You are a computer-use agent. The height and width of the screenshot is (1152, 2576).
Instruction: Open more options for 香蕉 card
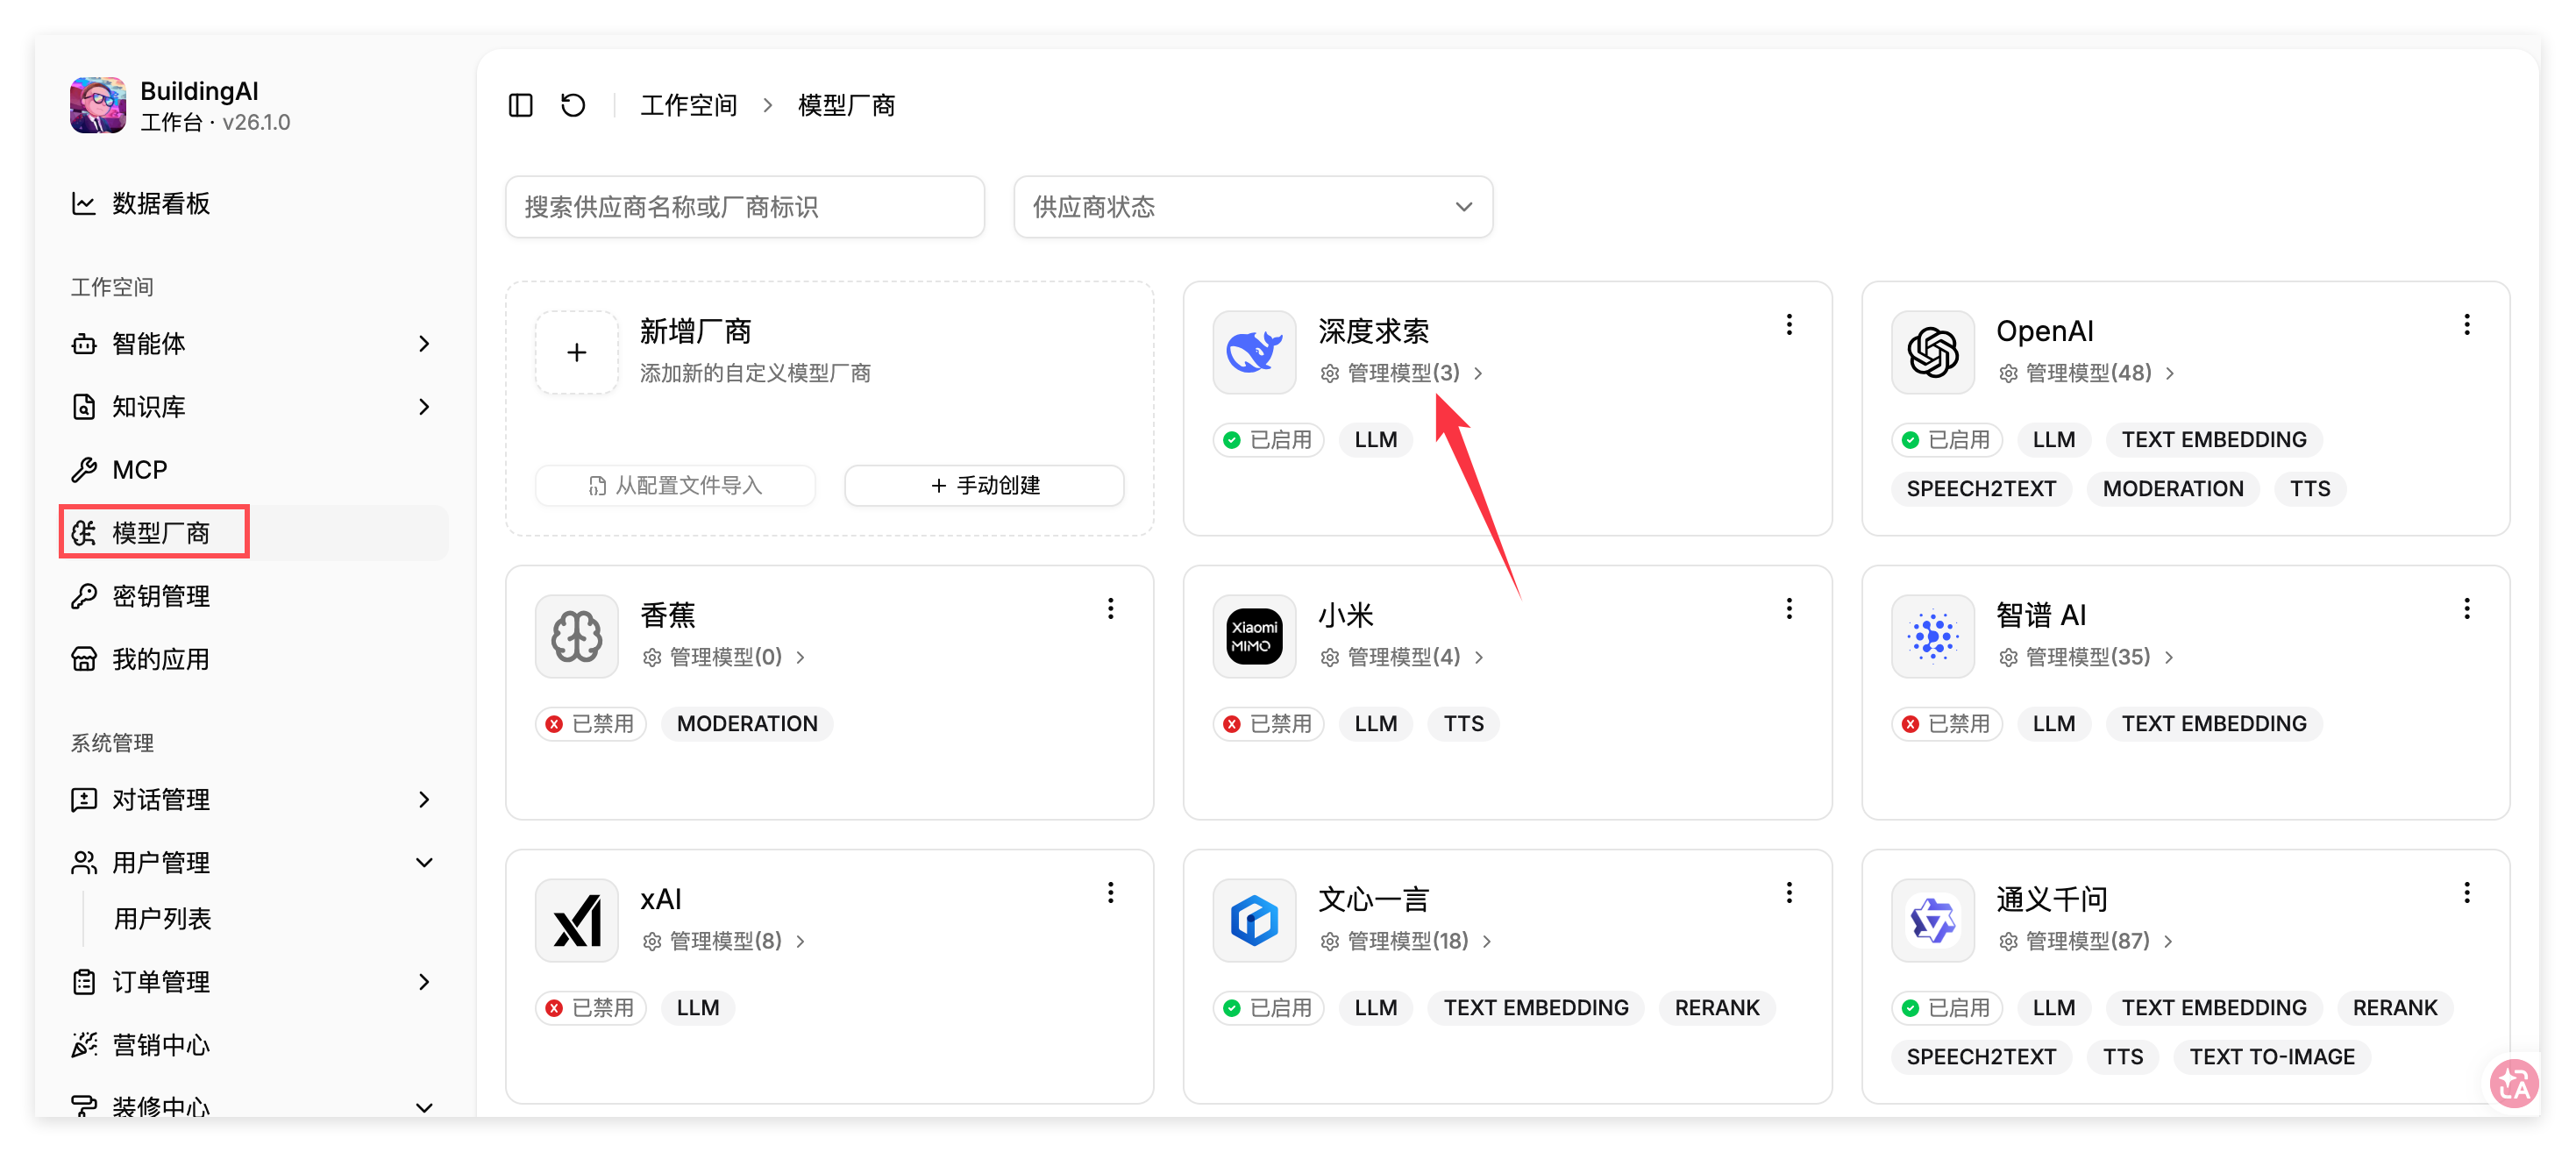pyautogui.click(x=1111, y=609)
